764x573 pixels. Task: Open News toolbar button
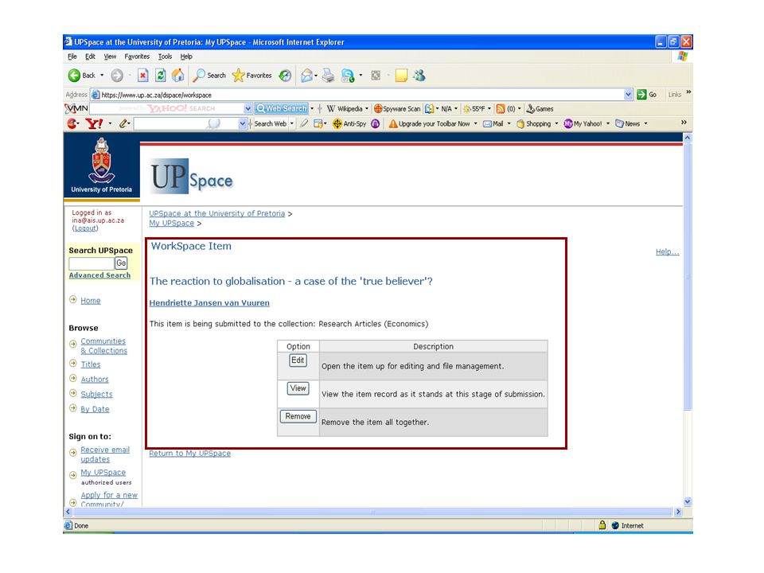[628, 124]
